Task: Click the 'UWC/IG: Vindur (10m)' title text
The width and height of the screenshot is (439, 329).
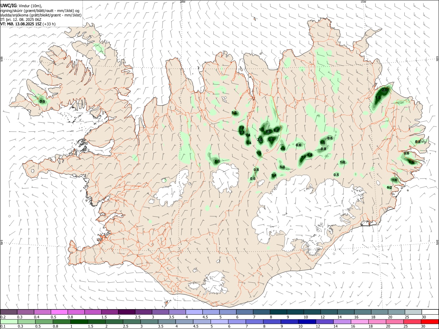Action: 21,6
